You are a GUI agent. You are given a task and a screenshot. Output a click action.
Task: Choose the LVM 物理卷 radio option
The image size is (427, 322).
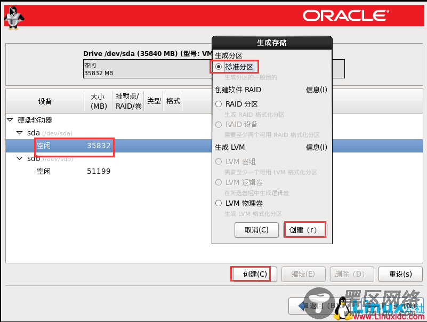click(219, 203)
